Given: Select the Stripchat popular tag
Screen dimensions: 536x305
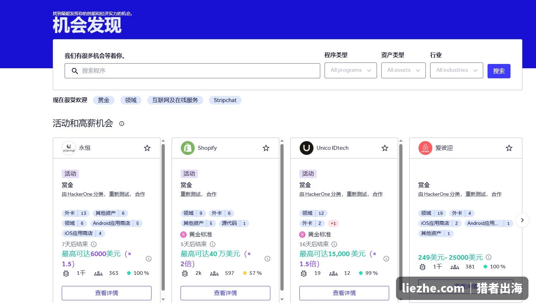Looking at the screenshot, I should (225, 100).
